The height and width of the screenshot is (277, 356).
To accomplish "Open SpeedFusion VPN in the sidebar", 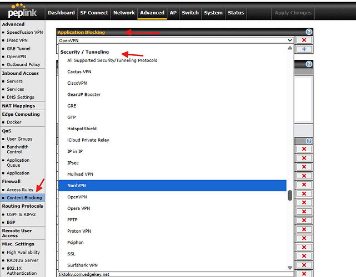I will point(24,32).
